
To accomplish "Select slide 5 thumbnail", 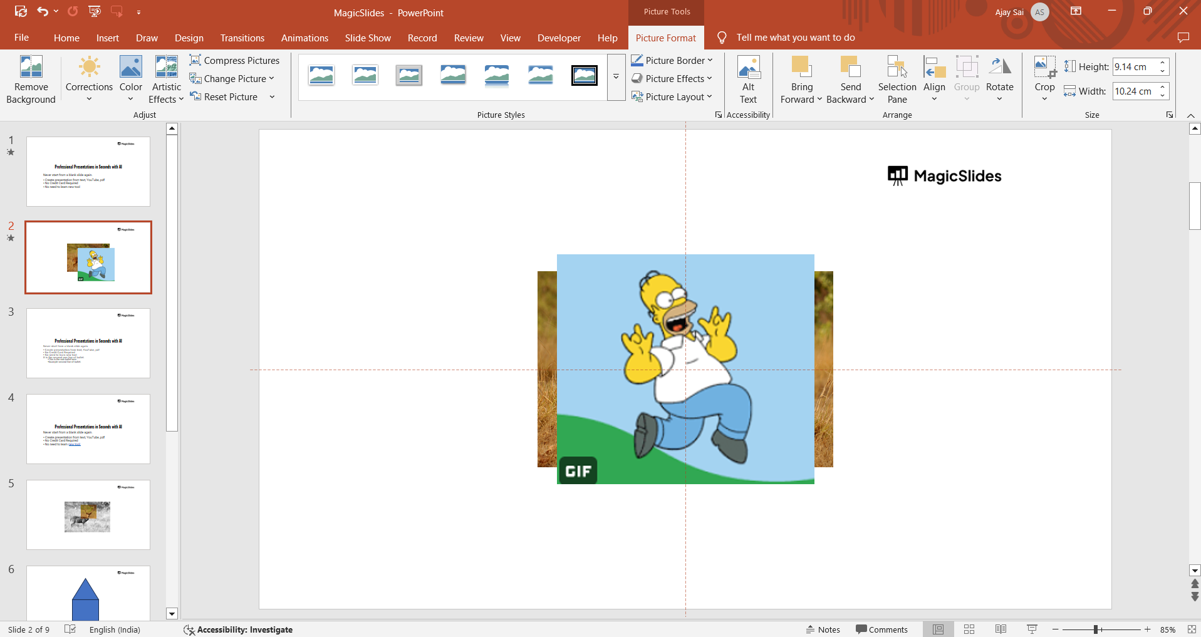I will click(88, 515).
